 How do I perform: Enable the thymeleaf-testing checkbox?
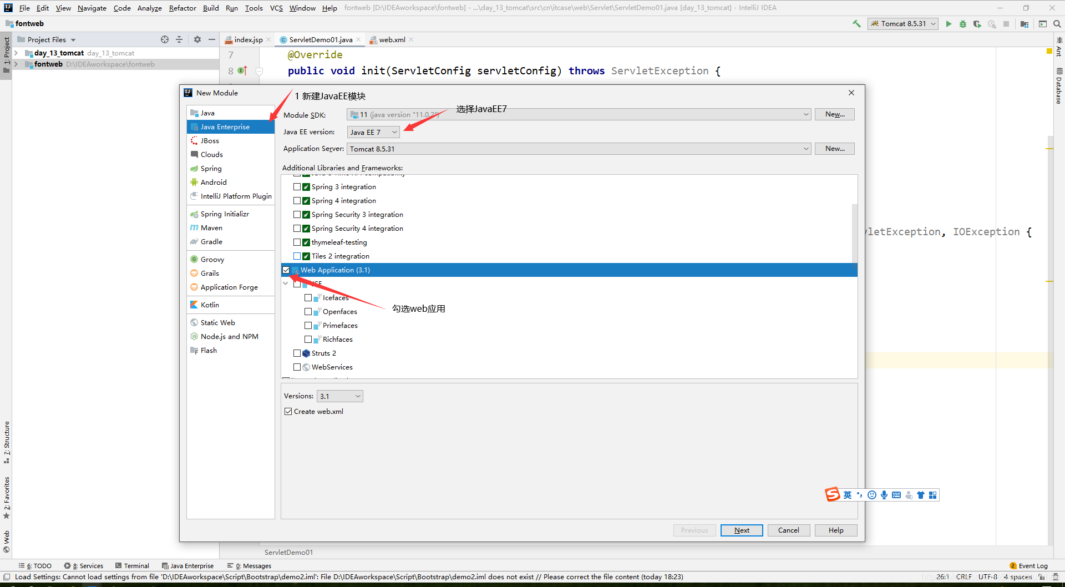297,242
